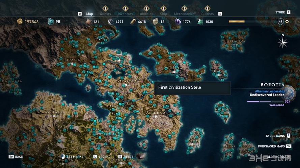Viewport: 300px width, 168px height.
Task: Click the Phokis region label
Action: 72,59
